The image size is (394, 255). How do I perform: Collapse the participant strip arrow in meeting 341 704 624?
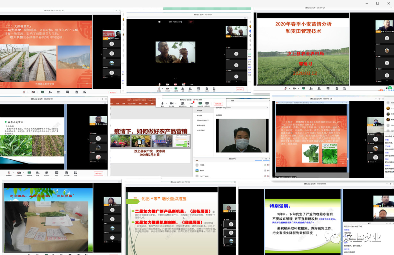click(x=224, y=54)
